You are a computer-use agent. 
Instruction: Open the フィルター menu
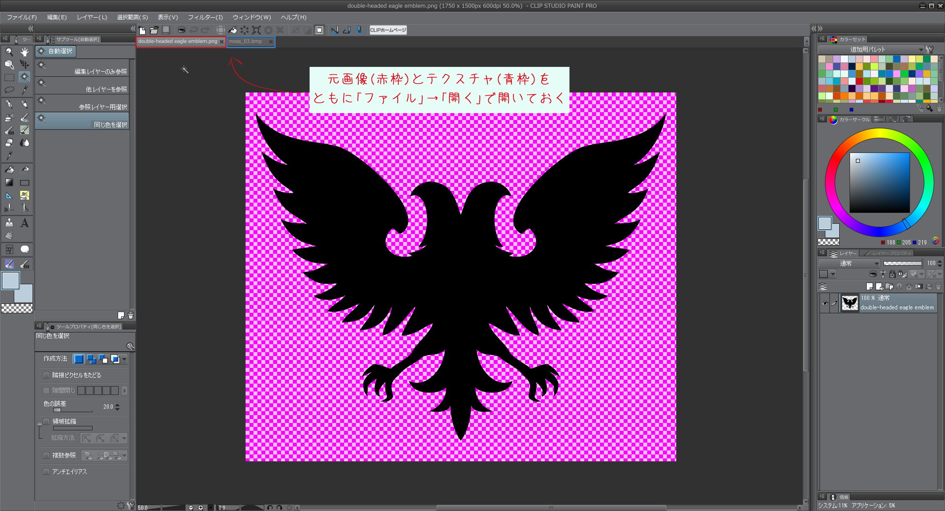point(205,17)
